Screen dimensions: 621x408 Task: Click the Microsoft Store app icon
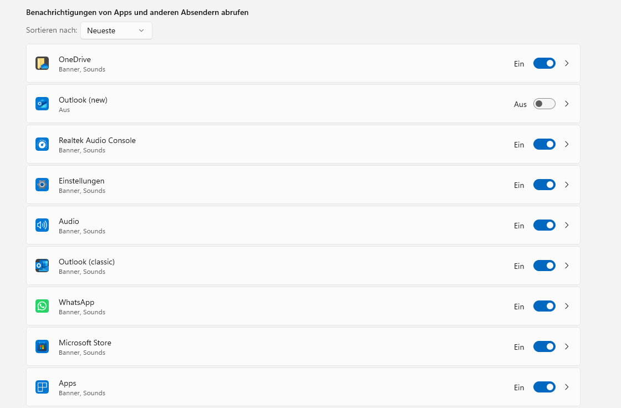pos(42,346)
